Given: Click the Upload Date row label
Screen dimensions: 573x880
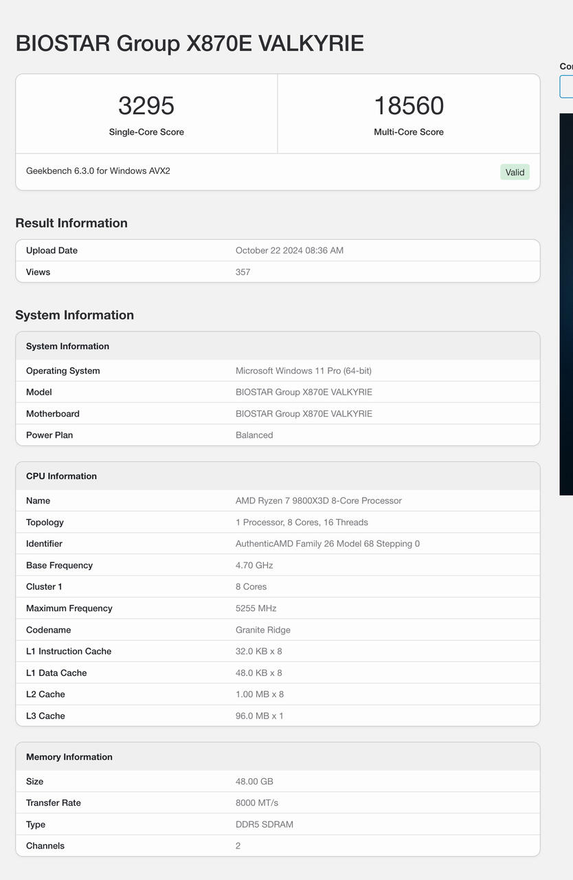Looking at the screenshot, I should [x=52, y=250].
